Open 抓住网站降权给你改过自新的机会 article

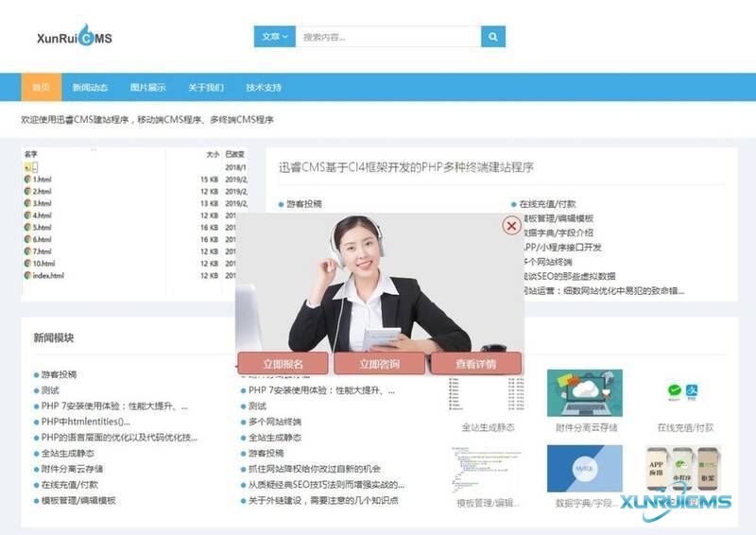[x=315, y=469]
